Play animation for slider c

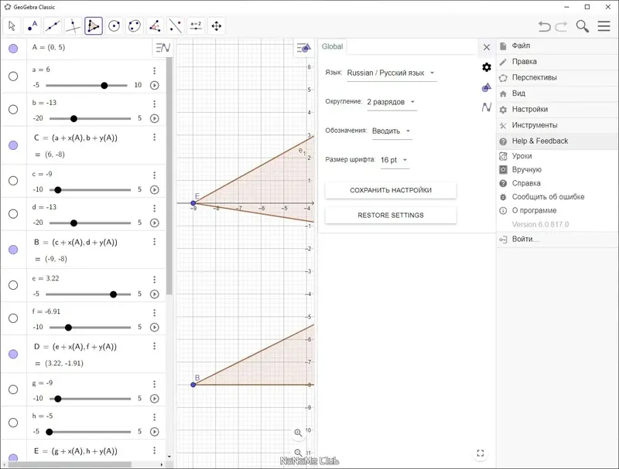pos(155,189)
